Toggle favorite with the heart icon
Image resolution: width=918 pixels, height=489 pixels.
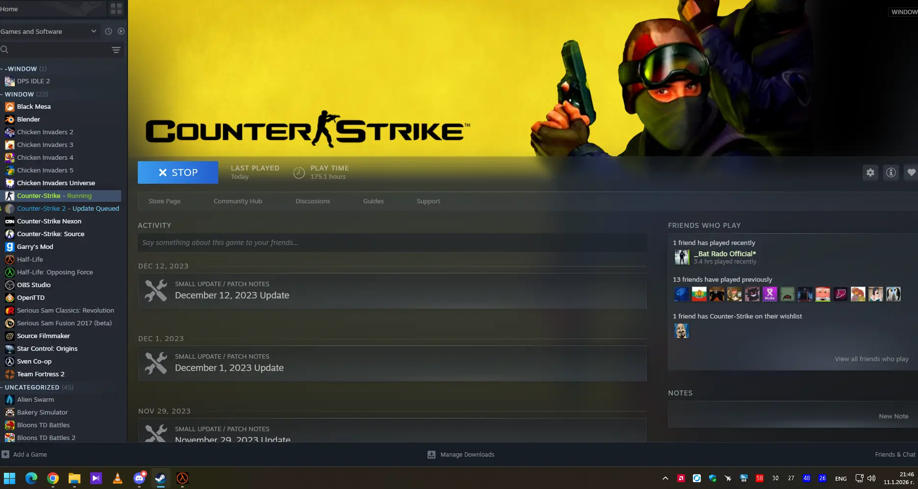[x=911, y=172]
